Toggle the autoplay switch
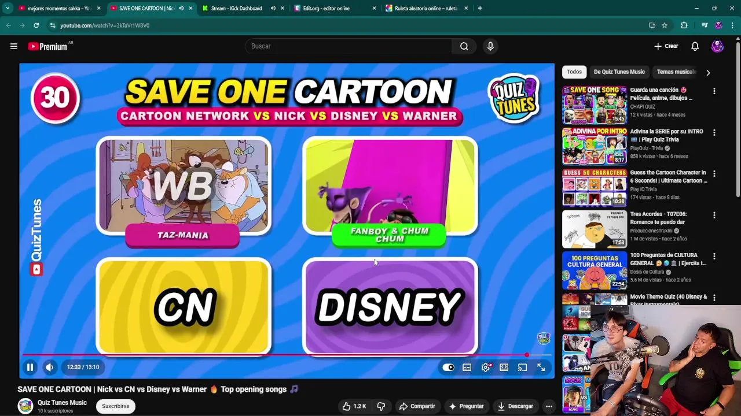741x416 pixels. click(x=449, y=367)
